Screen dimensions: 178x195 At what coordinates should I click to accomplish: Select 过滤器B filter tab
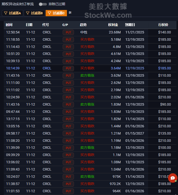tap(34, 13)
